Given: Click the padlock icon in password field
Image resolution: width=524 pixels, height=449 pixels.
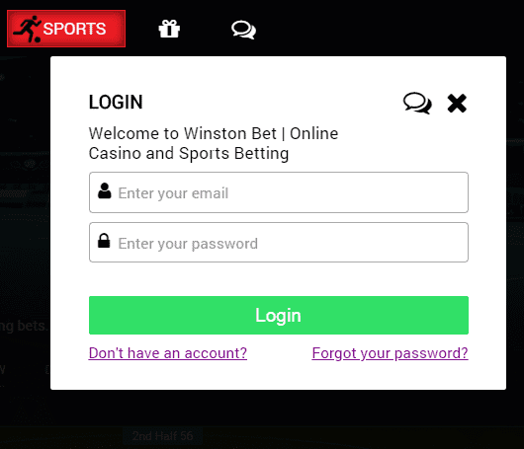Looking at the screenshot, I should pyautogui.click(x=104, y=241).
